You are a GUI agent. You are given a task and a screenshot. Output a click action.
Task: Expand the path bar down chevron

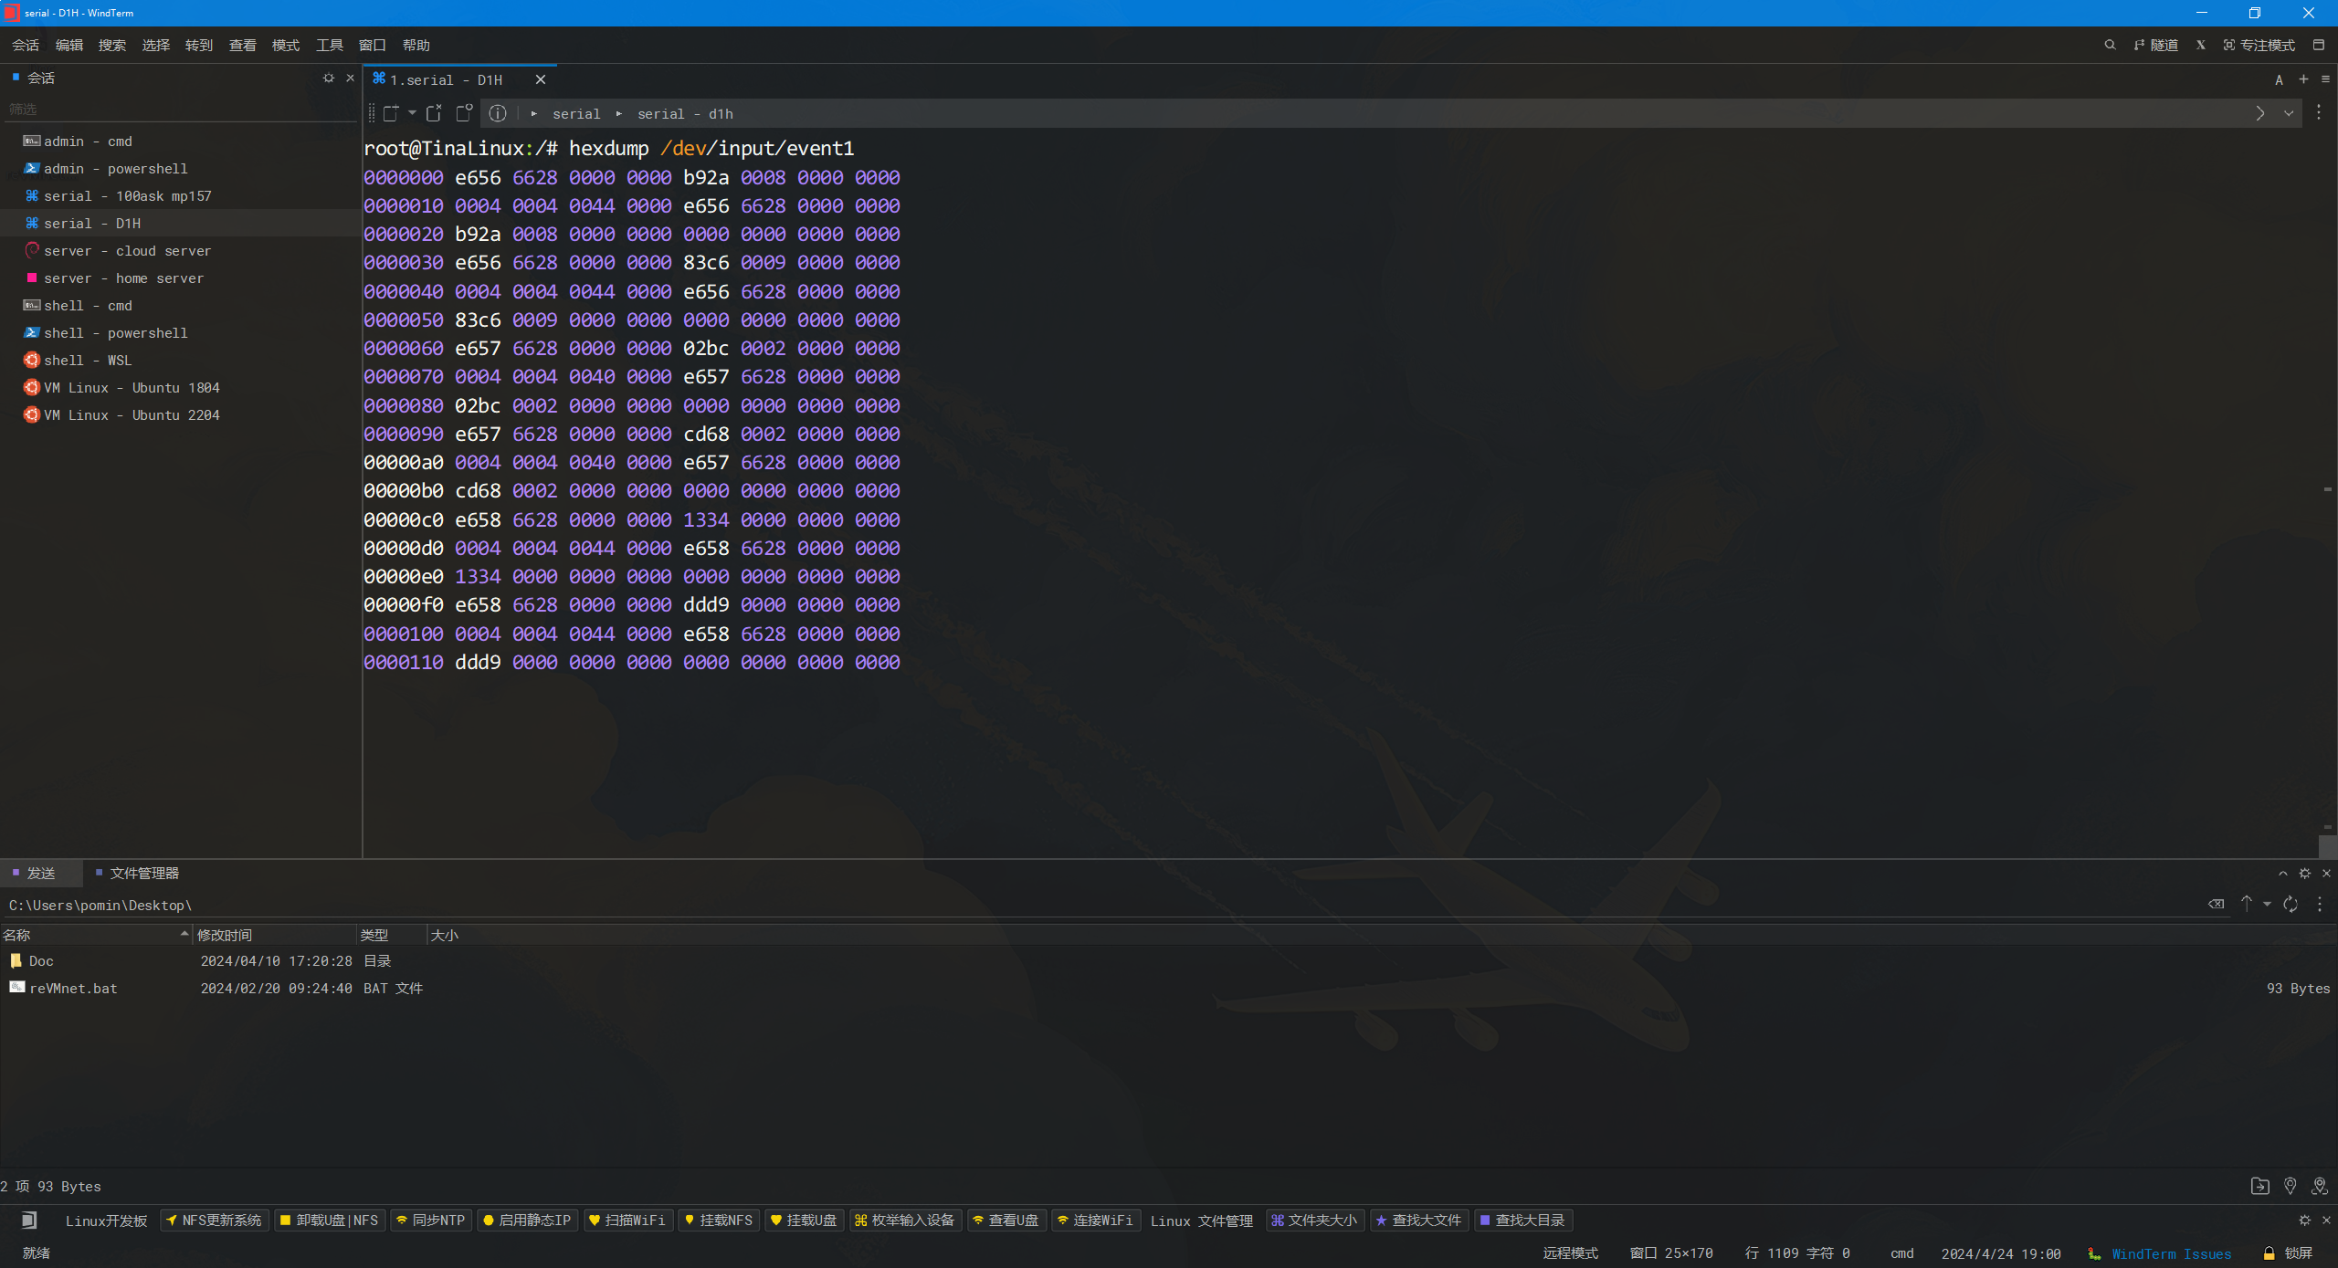(2289, 113)
